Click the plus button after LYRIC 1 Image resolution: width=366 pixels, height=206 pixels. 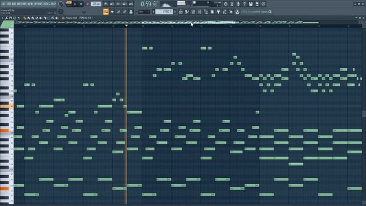click(175, 11)
